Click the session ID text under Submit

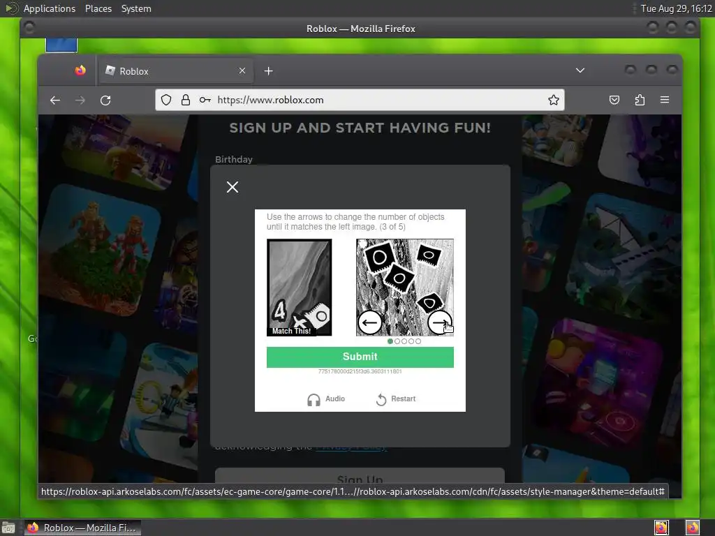(360, 371)
